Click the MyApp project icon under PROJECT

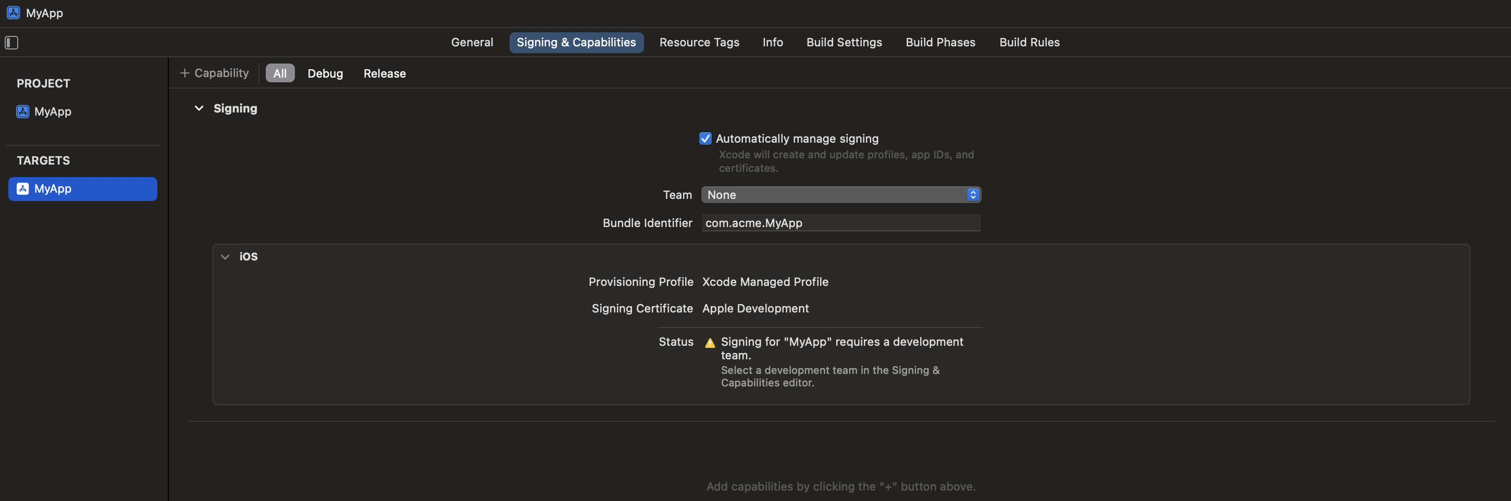tap(23, 111)
